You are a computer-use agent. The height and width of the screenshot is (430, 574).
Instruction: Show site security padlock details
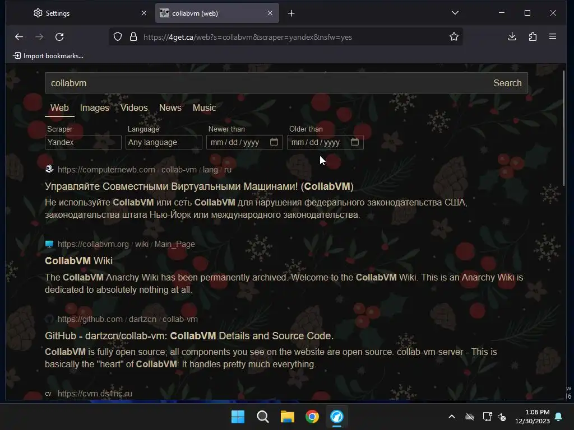[x=133, y=36]
